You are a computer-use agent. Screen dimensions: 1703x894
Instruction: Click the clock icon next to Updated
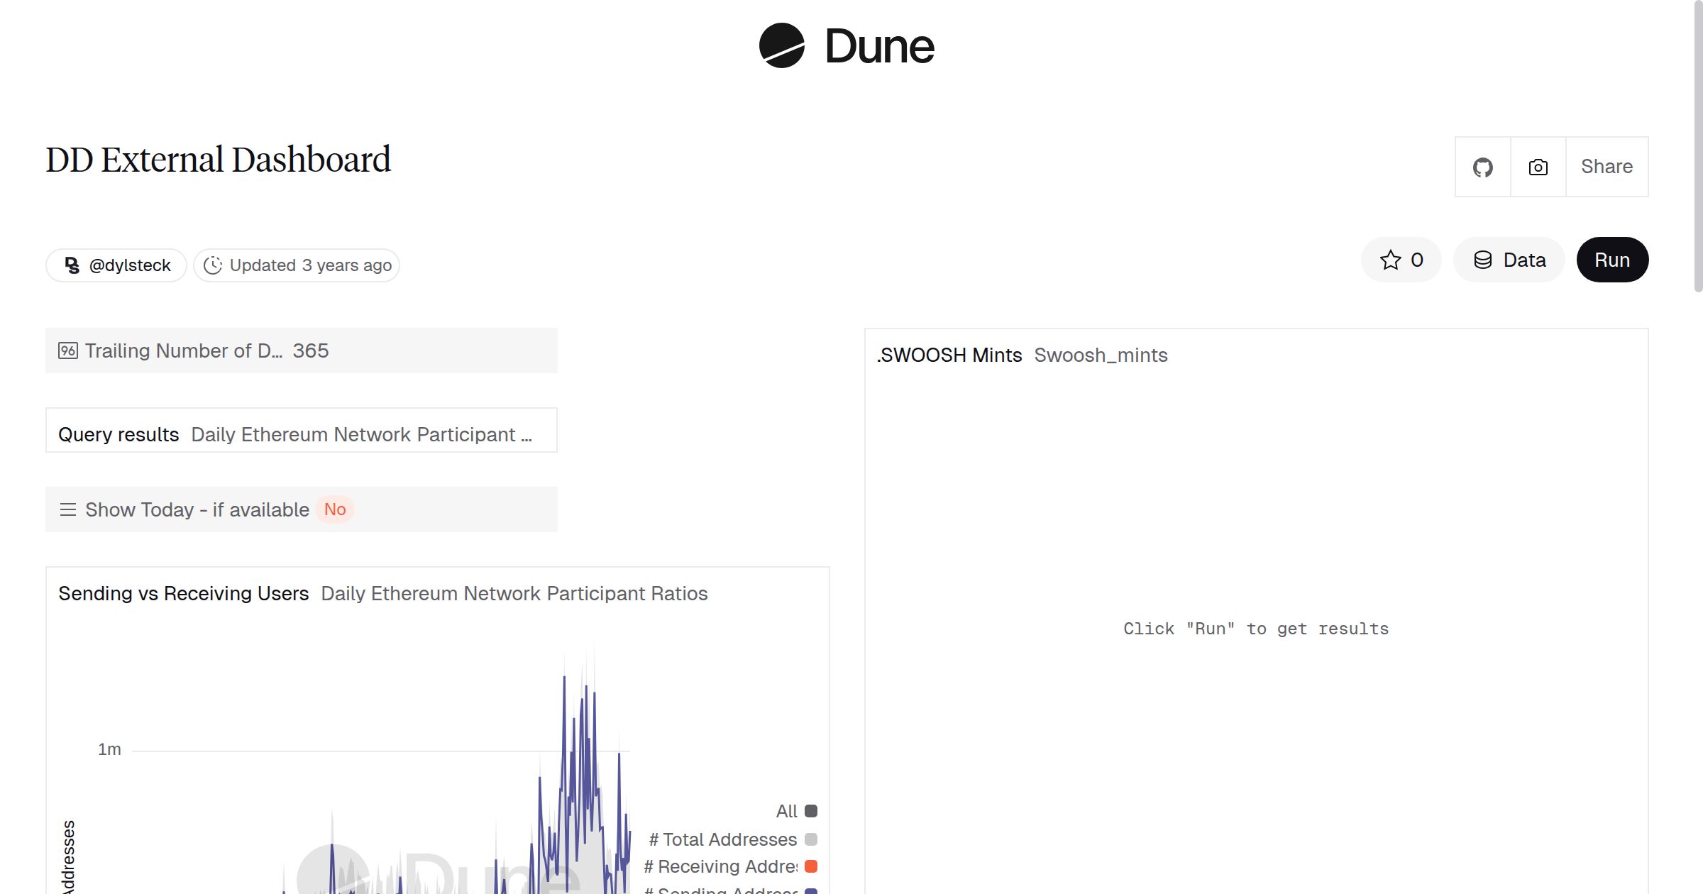tap(213, 265)
